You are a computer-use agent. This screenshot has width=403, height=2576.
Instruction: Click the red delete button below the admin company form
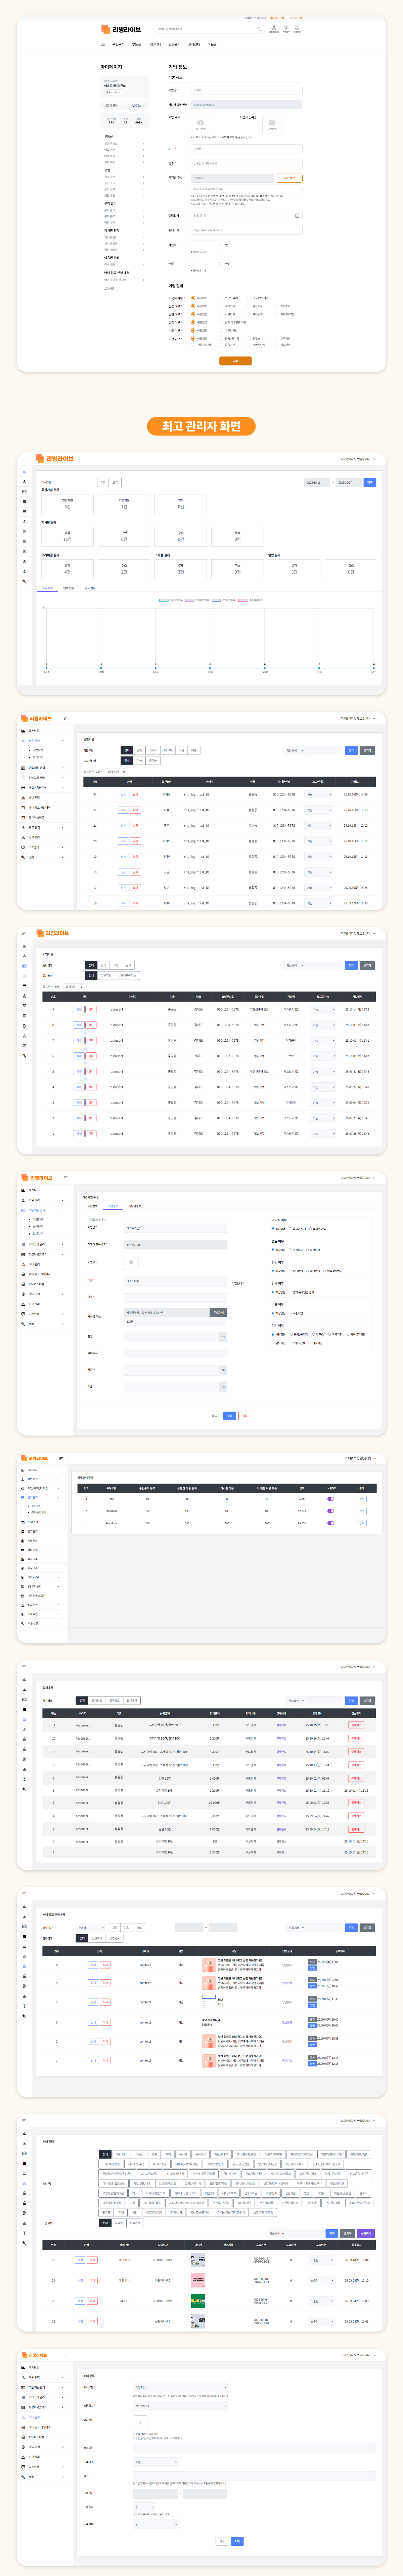pyautogui.click(x=244, y=1415)
